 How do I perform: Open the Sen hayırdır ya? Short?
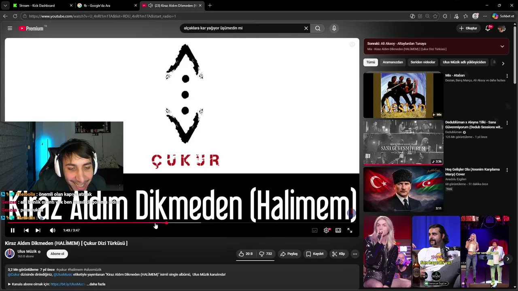pyautogui.click(x=436, y=251)
